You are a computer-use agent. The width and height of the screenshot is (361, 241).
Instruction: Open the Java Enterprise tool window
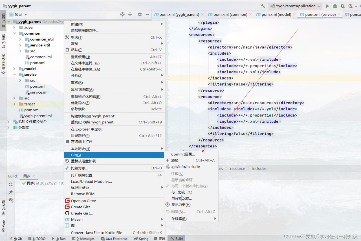point(114,238)
